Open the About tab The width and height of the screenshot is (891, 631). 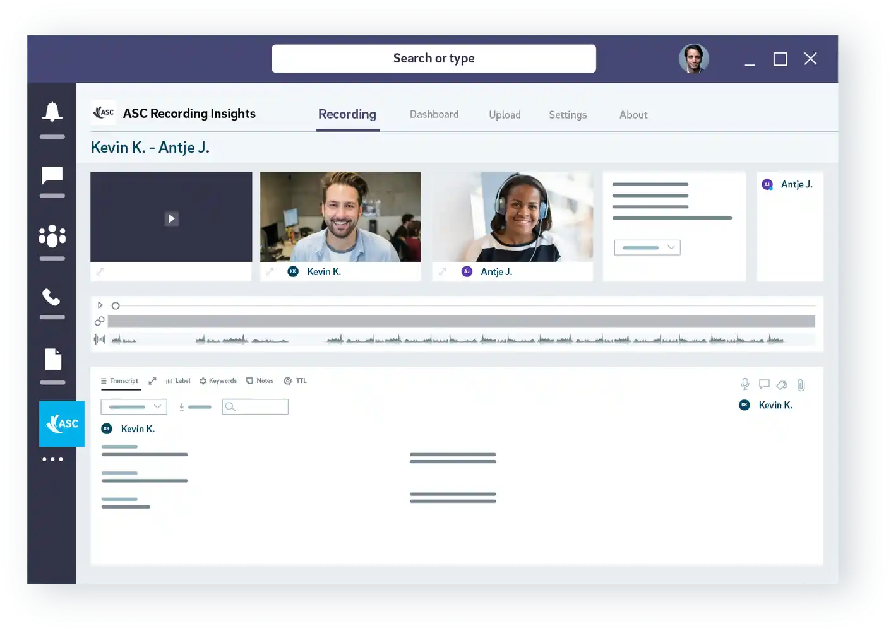[633, 115]
